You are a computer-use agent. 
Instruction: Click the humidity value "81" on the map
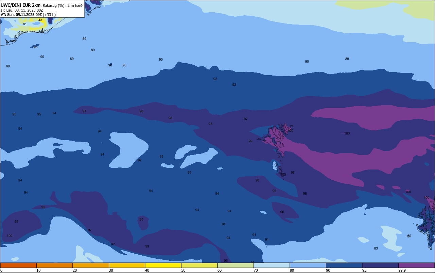click(x=25, y=24)
